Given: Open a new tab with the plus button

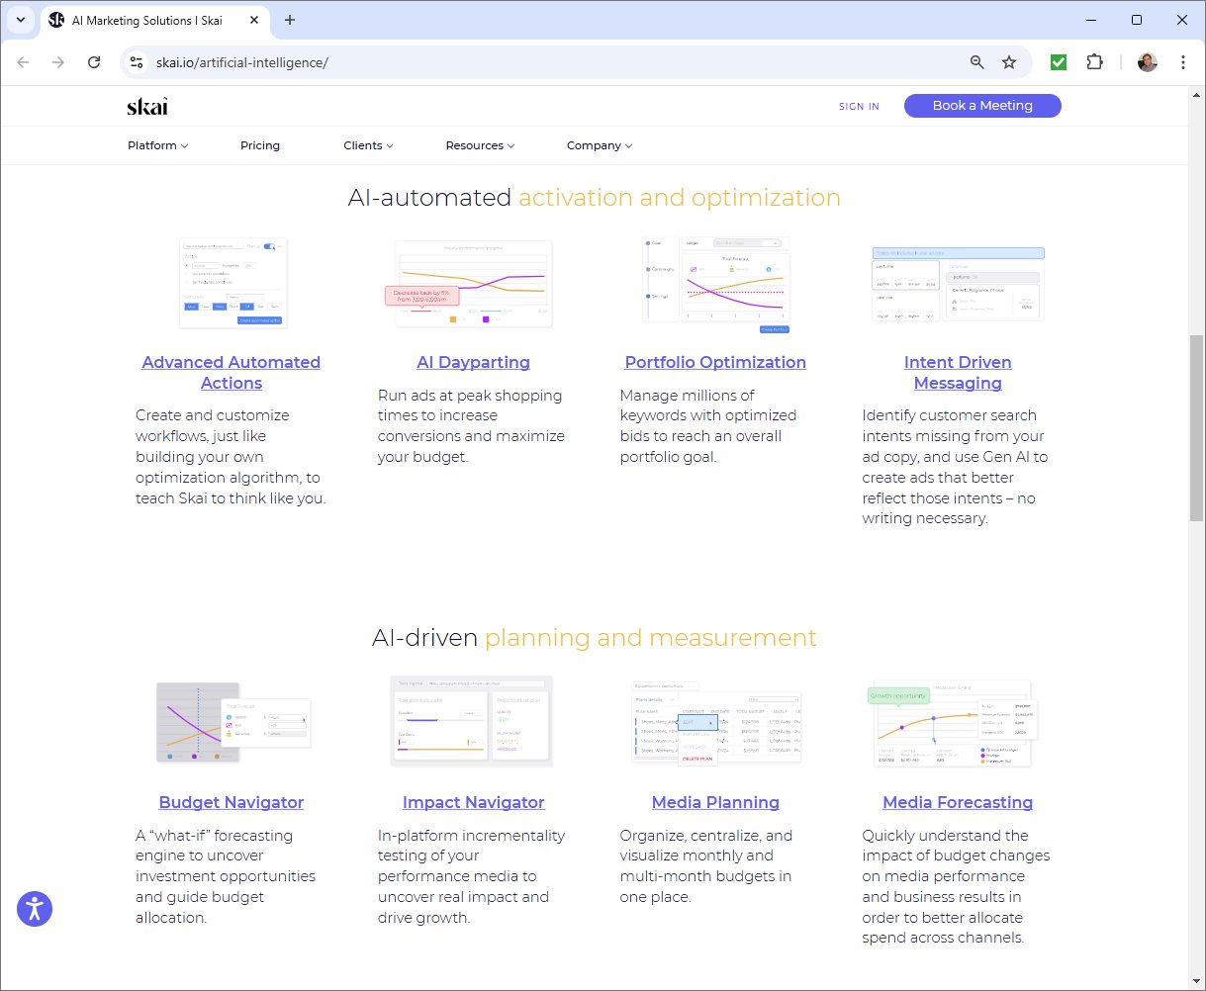Looking at the screenshot, I should pyautogui.click(x=290, y=20).
